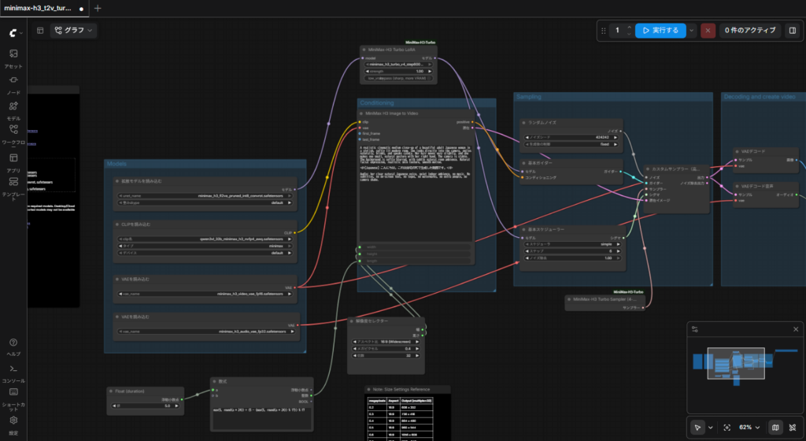The height and width of the screenshot is (441, 806).
Task: Collapse the MiniMax-H3 Turbo LoRA node dot
Action: tap(364, 50)
